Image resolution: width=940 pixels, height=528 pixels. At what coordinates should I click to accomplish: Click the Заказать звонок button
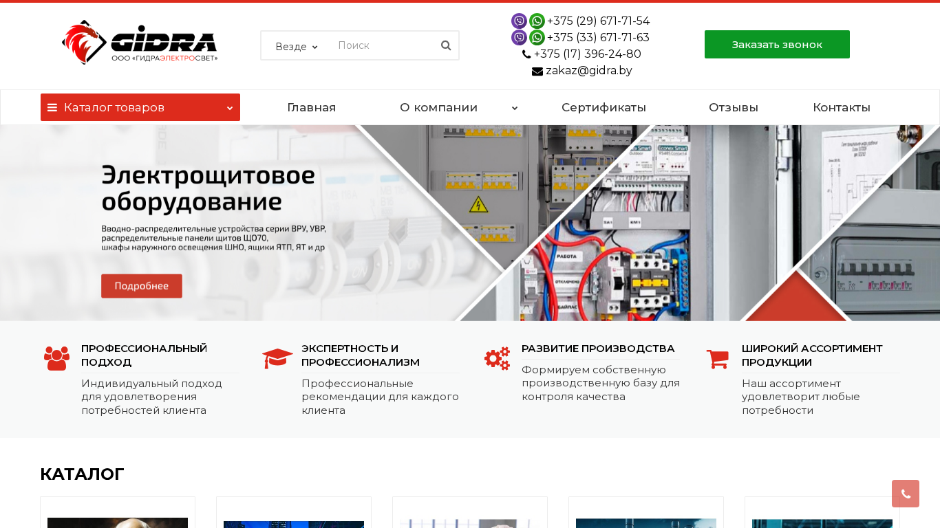pyautogui.click(x=777, y=44)
